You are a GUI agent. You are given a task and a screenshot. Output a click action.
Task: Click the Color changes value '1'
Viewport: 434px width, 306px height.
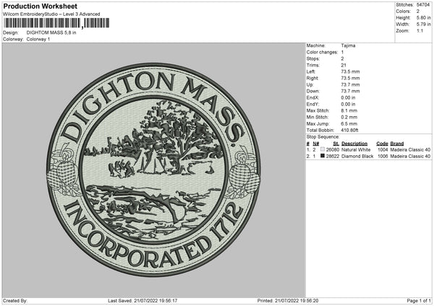[x=342, y=52]
